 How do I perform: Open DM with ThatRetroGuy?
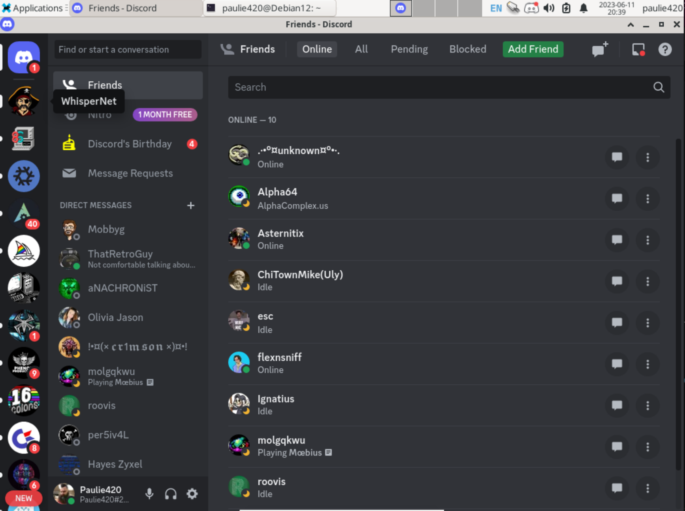[128, 259]
